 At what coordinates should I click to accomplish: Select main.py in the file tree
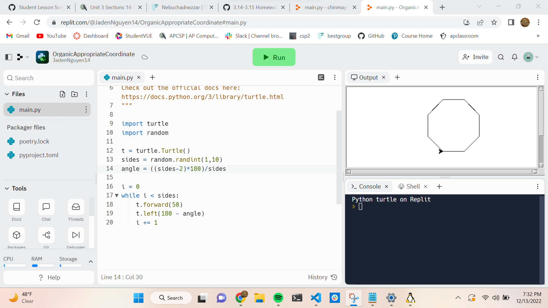coord(47,110)
